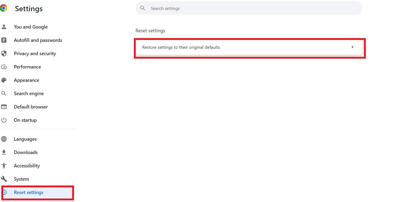
Task: Select Downloads in sidebar
Action: [26, 152]
